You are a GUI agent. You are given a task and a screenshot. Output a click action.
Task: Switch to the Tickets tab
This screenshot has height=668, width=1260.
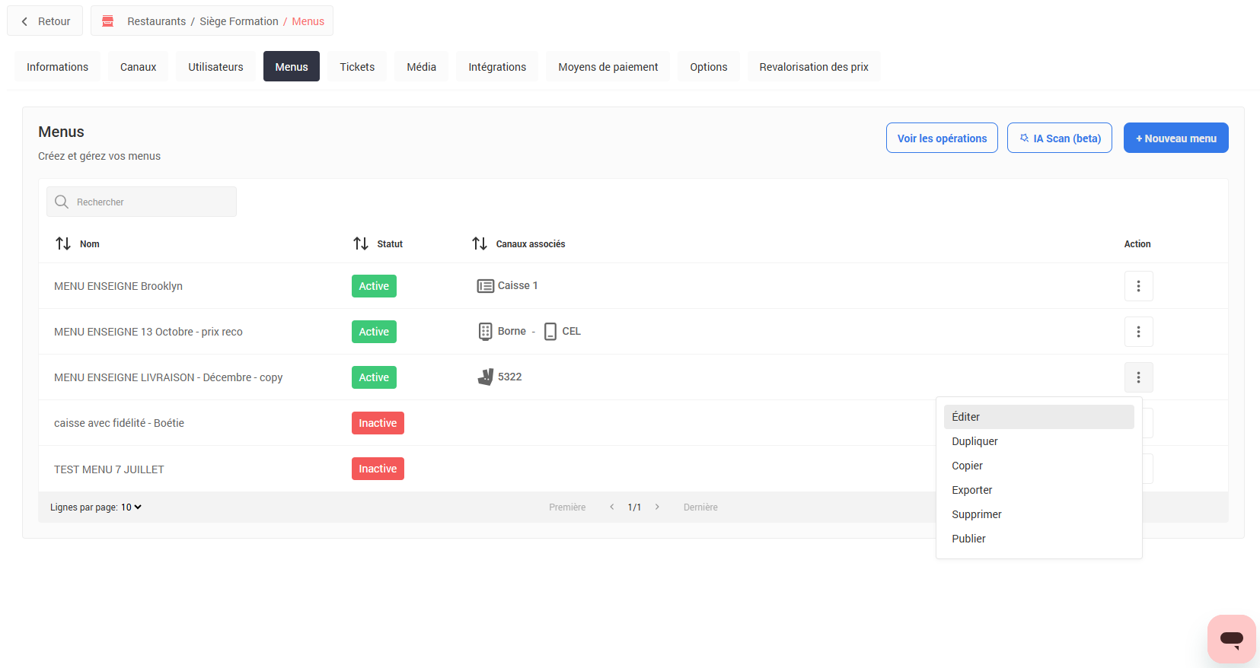(x=357, y=67)
